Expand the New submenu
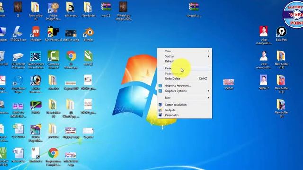This screenshot has height=170, width=303. pos(185,98)
